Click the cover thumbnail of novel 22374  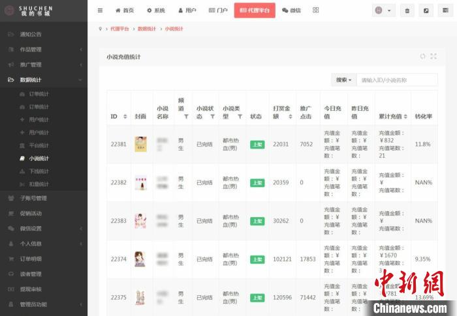[x=140, y=259]
